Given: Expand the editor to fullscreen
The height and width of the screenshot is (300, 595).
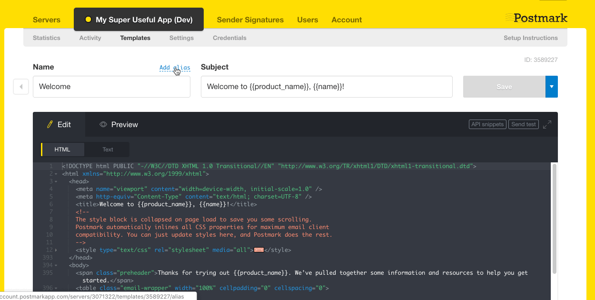Looking at the screenshot, I should tap(547, 124).
